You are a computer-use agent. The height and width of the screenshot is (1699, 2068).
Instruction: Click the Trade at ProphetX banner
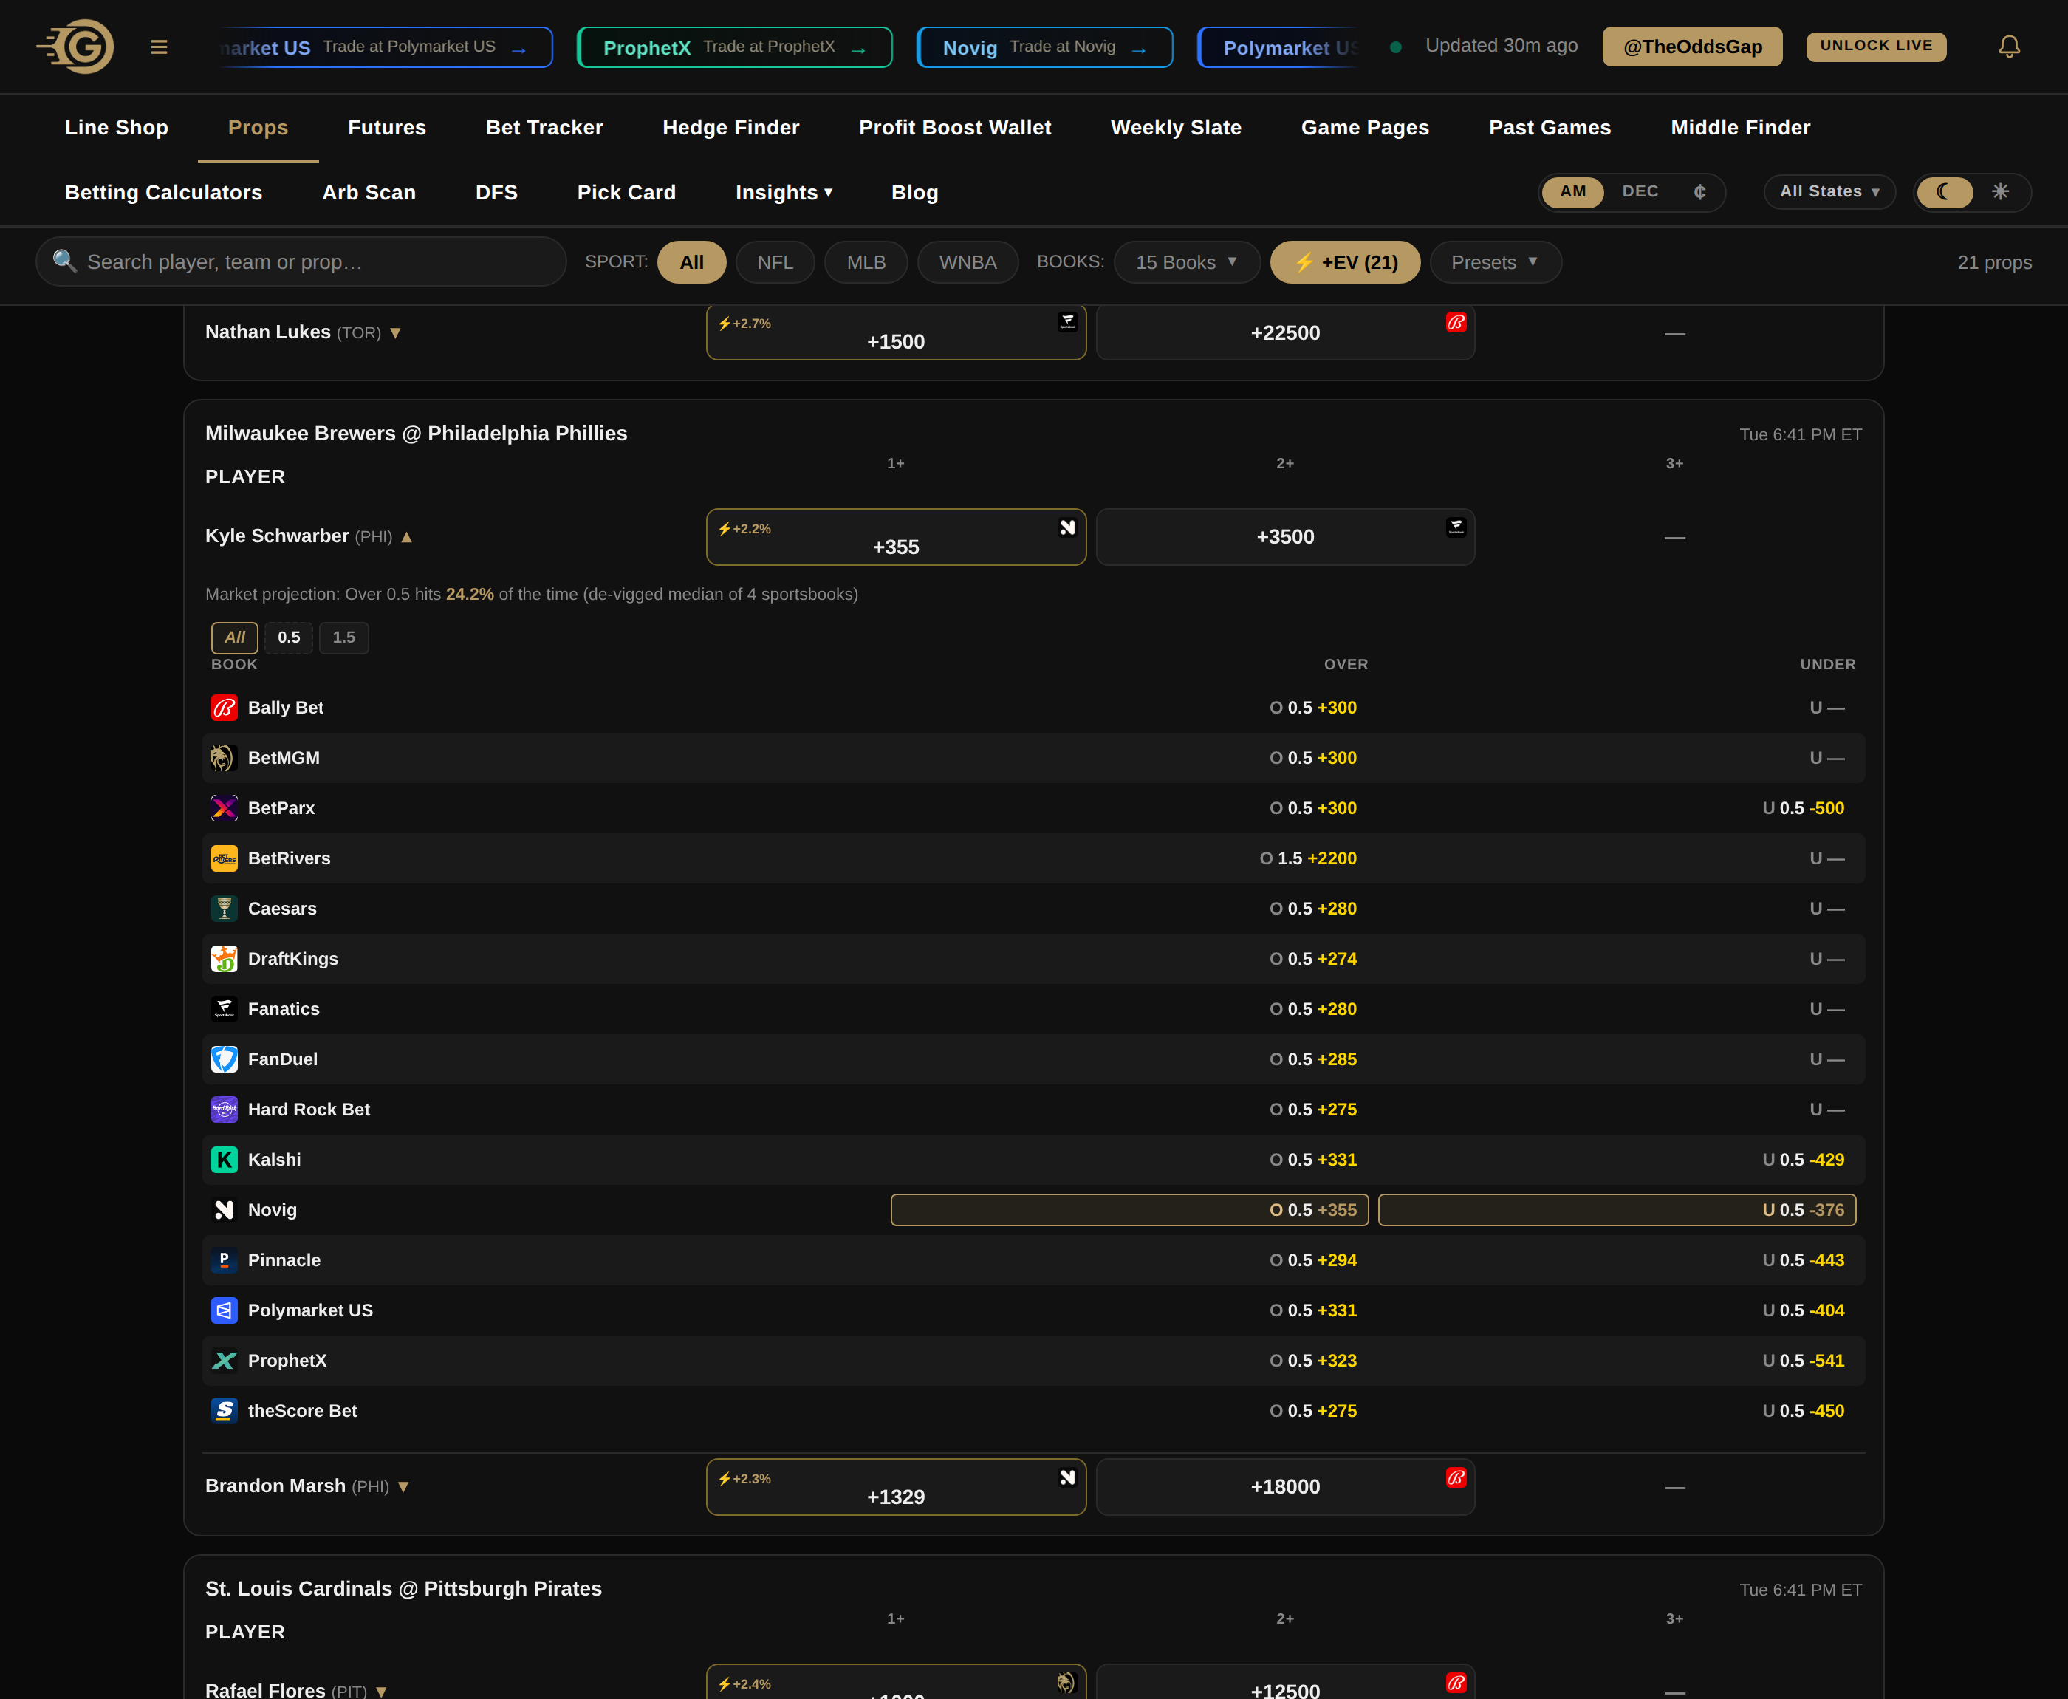click(x=733, y=47)
